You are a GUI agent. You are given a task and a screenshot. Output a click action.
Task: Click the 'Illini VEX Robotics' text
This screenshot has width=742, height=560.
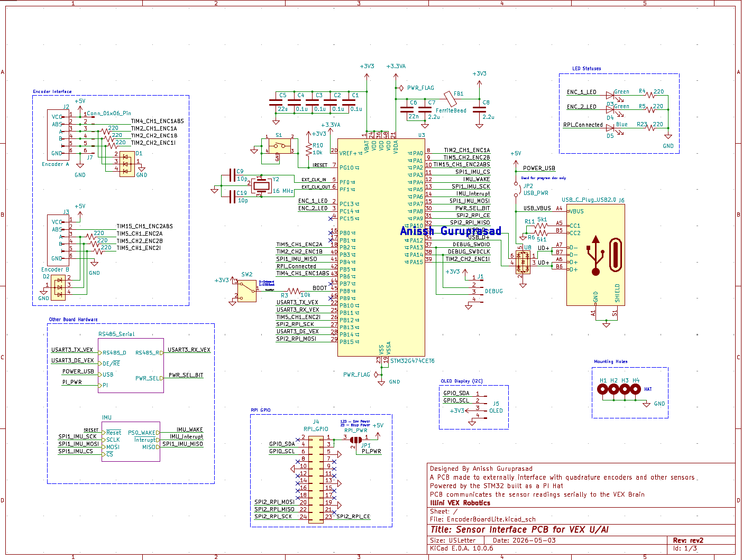point(460,503)
